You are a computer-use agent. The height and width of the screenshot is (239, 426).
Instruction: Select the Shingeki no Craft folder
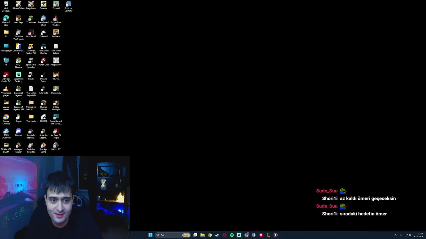click(31, 105)
